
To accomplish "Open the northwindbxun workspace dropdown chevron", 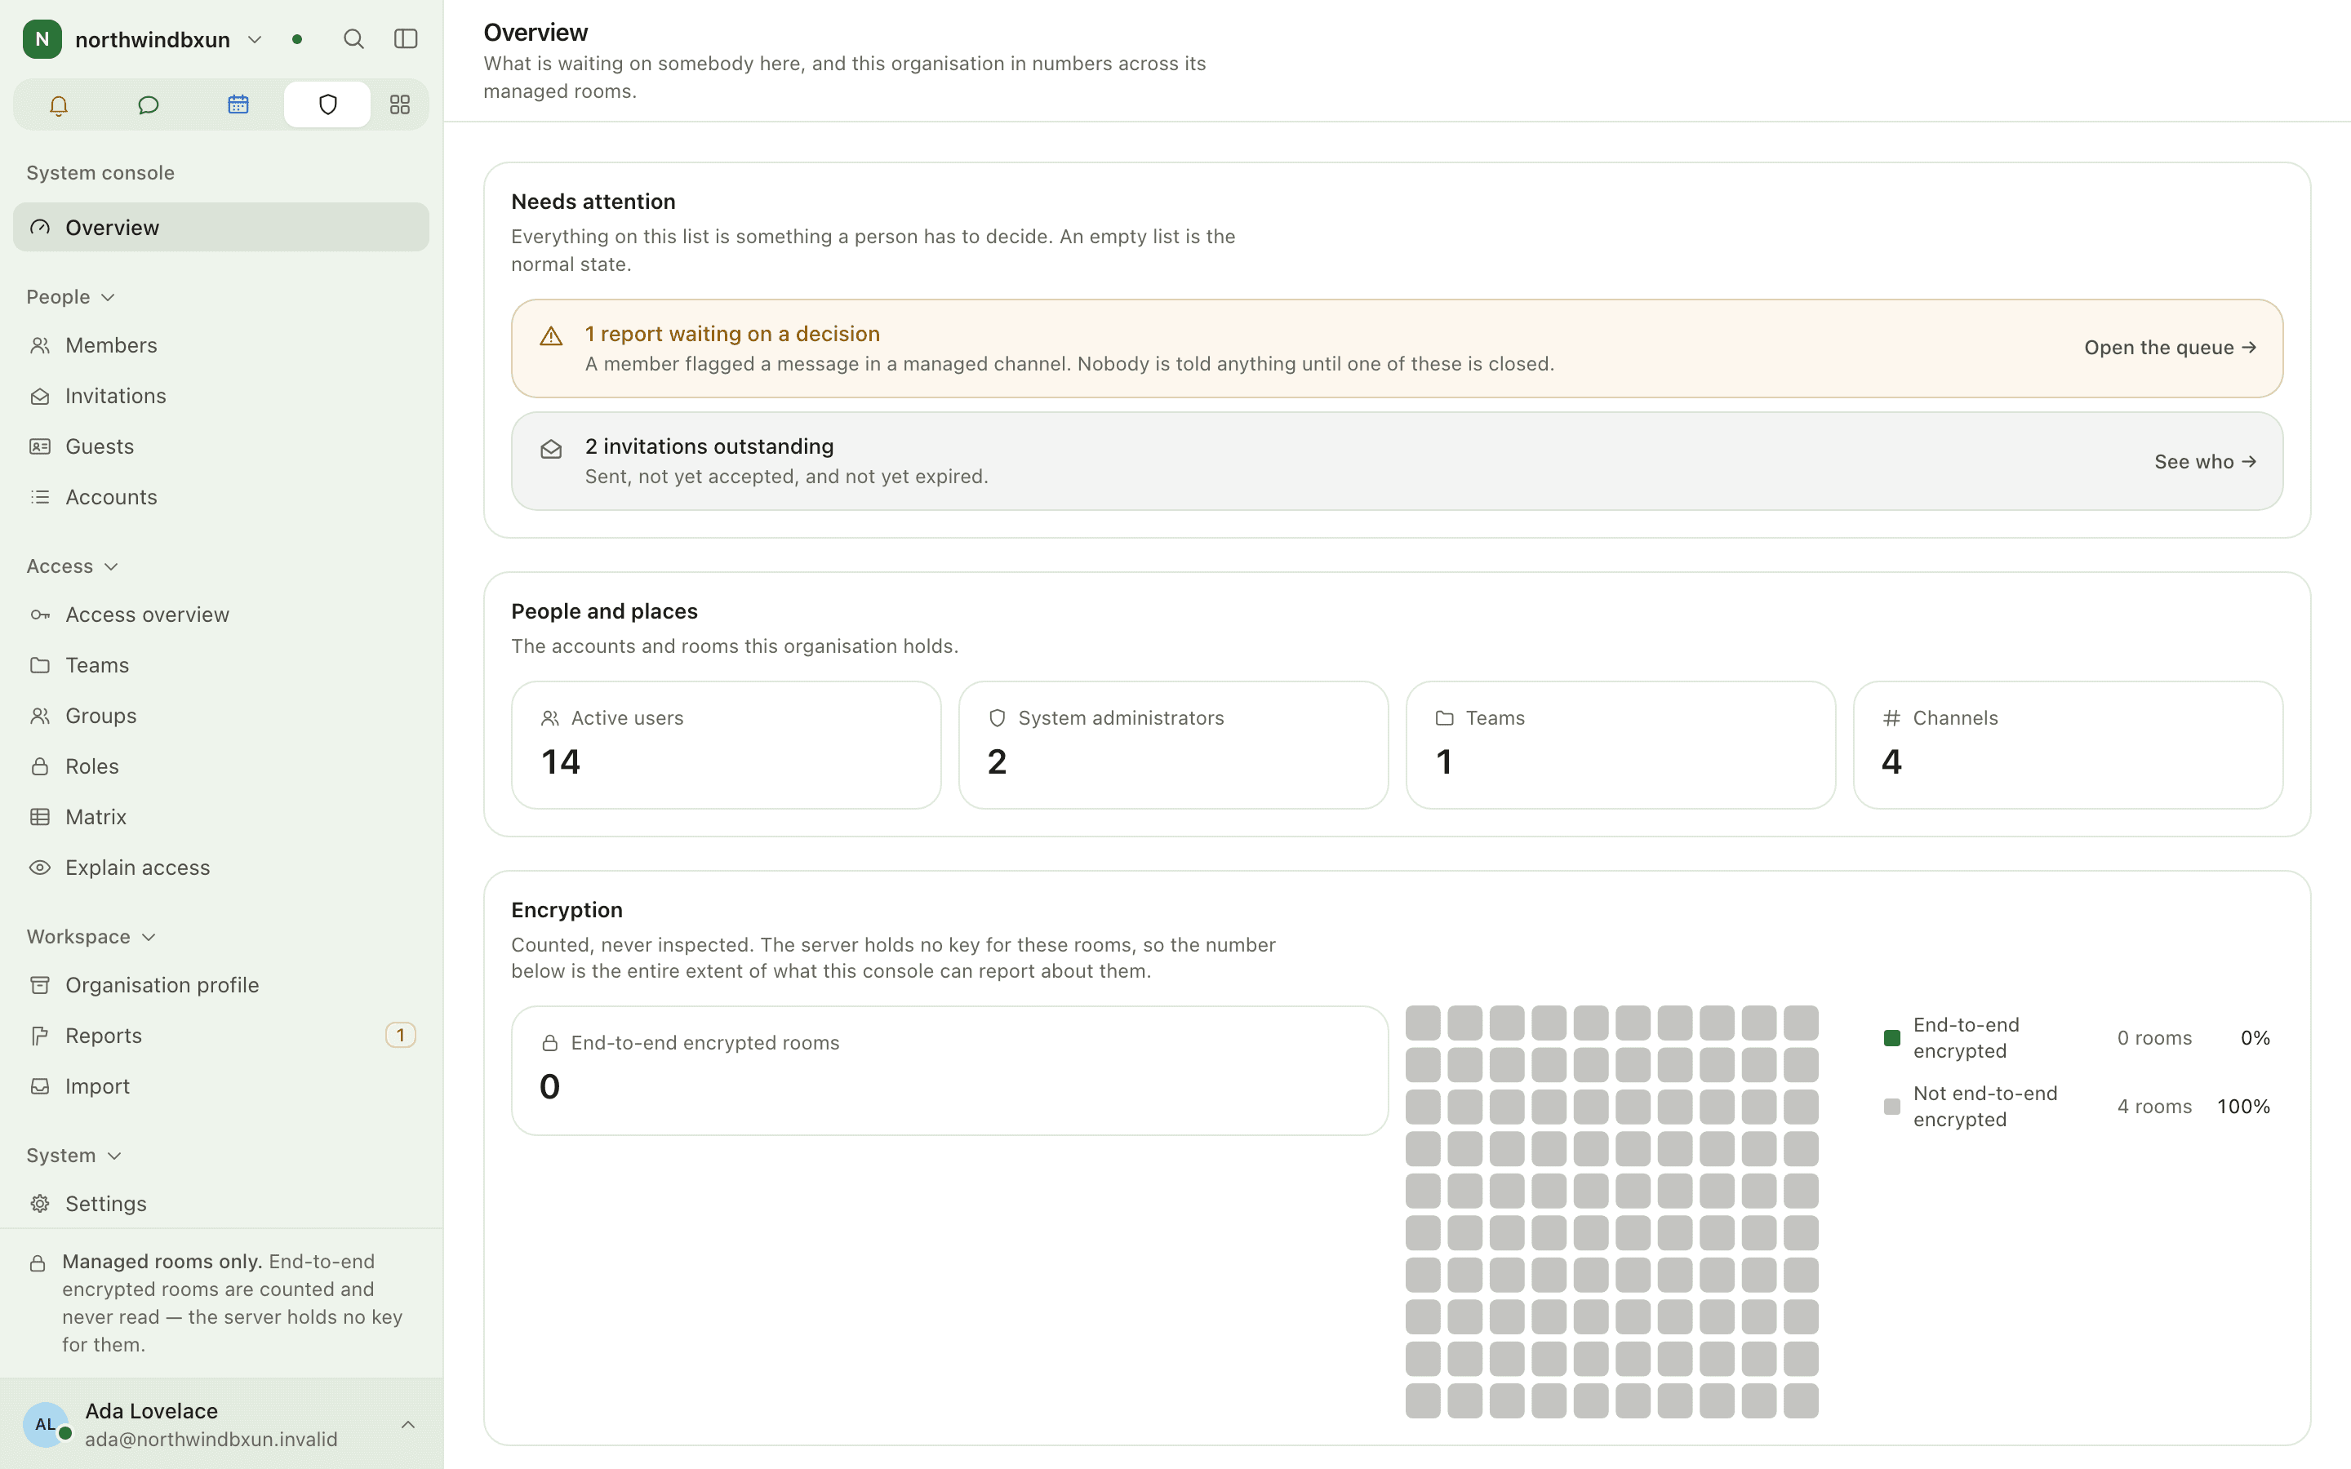I will (255, 40).
